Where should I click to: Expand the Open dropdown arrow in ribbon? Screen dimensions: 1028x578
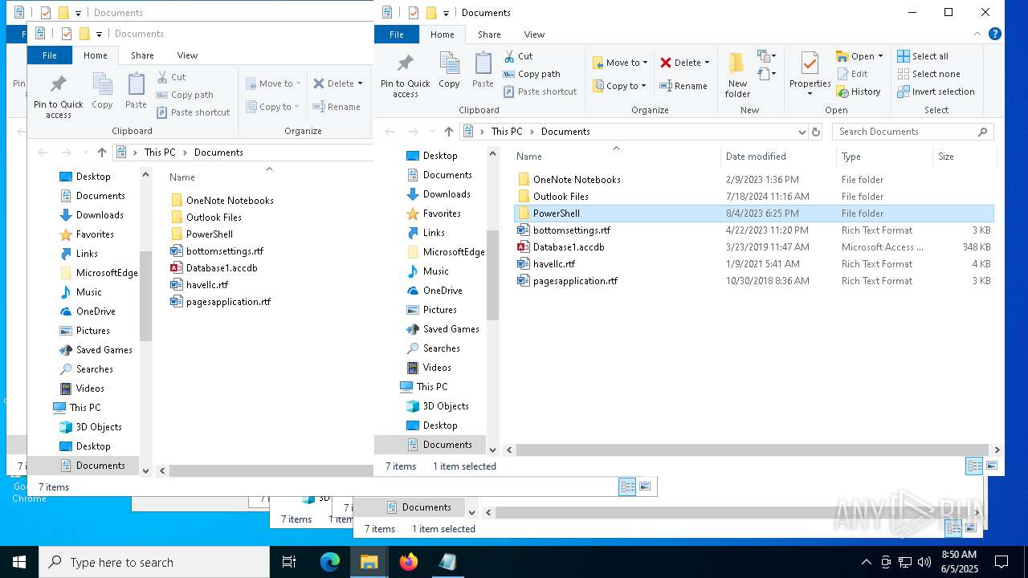coord(880,56)
